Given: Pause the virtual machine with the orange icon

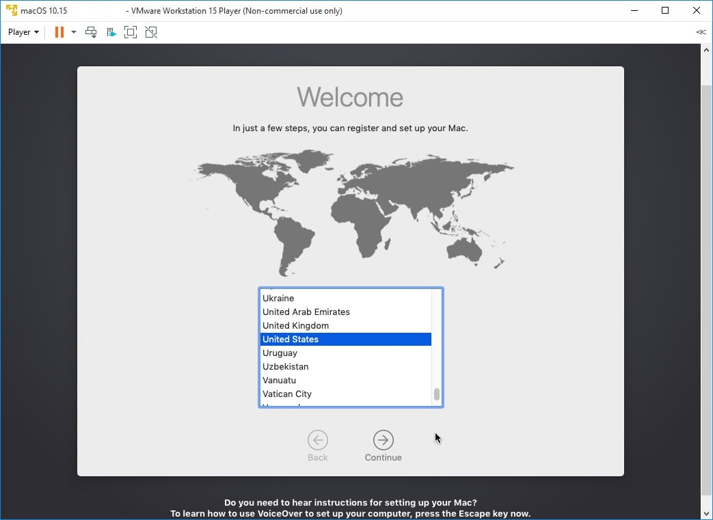Looking at the screenshot, I should (x=59, y=32).
